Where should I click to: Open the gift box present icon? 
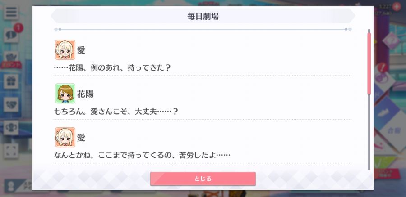11,81
